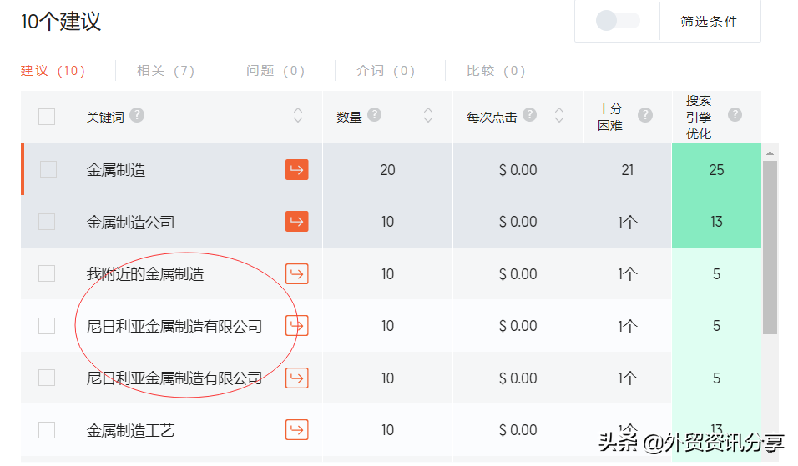Viewport: 798px width, 466px height.
Task: Switch to 问题 (0) tab
Action: click(x=275, y=71)
